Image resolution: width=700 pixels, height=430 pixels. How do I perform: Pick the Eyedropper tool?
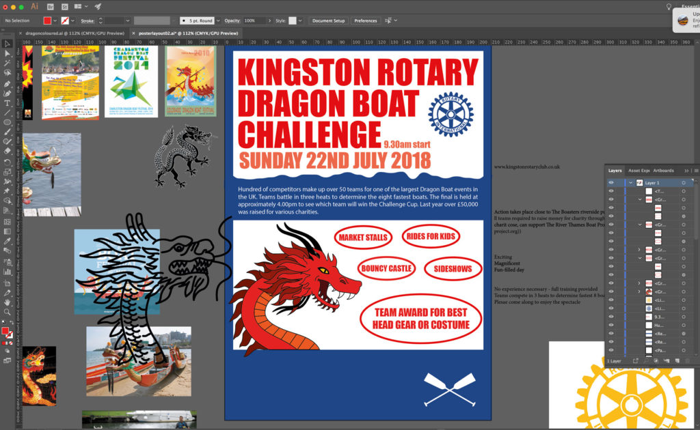pos(7,242)
